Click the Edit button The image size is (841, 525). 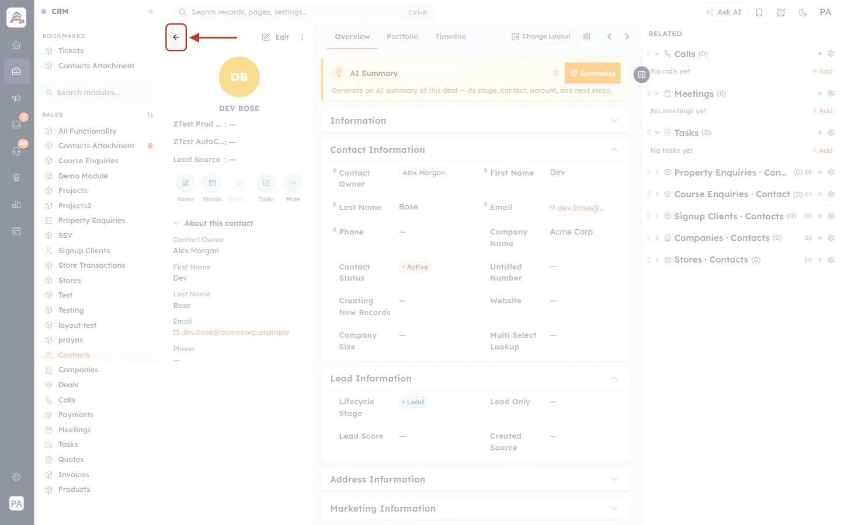coord(276,37)
